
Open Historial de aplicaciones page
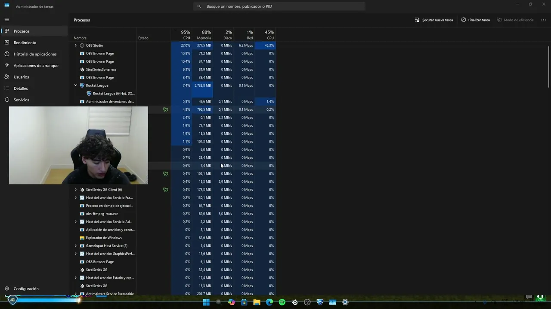coord(34,54)
